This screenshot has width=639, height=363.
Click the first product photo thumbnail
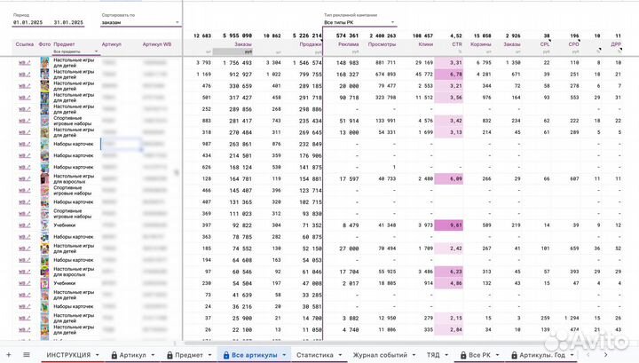coord(44,62)
